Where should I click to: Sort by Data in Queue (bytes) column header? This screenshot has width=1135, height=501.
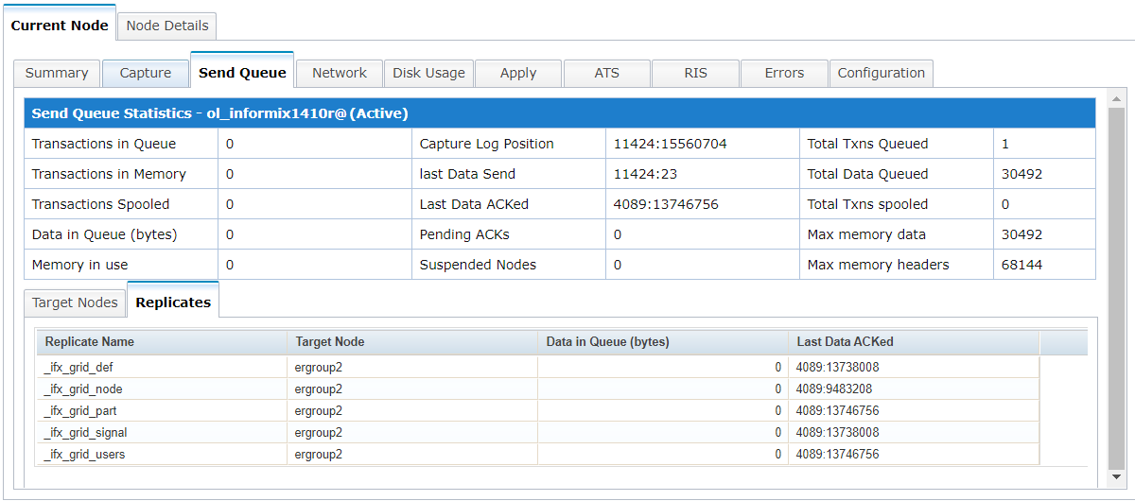[x=663, y=342]
